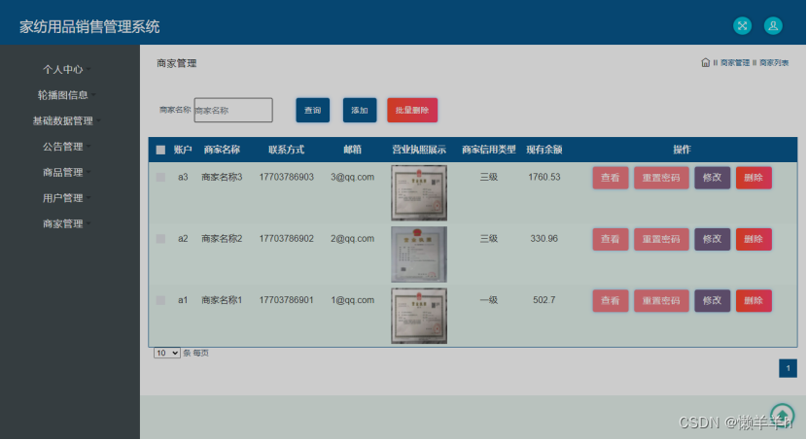This screenshot has height=440, width=807.
Task: Select phone number 17703786903
Action: point(286,178)
